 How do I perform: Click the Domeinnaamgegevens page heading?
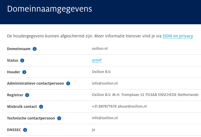(x=50, y=9)
